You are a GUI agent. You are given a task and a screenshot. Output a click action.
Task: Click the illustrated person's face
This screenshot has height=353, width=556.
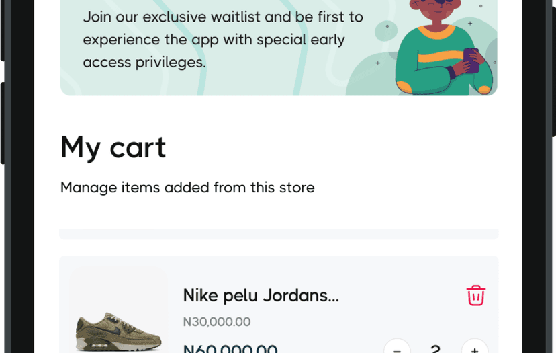[438, 10]
